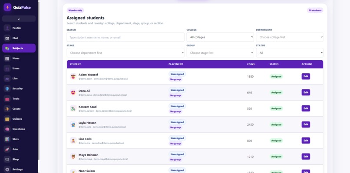Screen dimensions: 350x173
Task: Open the Join rocket icon
Action: click(x=7, y=149)
